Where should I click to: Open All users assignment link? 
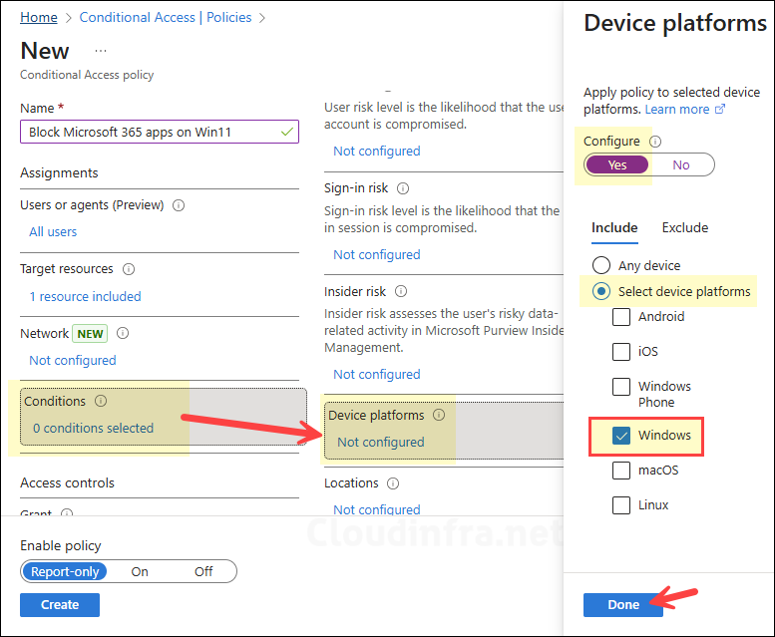(53, 232)
